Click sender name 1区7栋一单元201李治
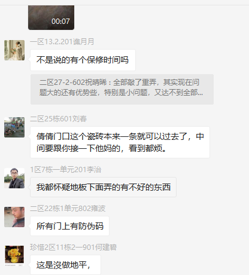The image size is (249, 275). 66,170
